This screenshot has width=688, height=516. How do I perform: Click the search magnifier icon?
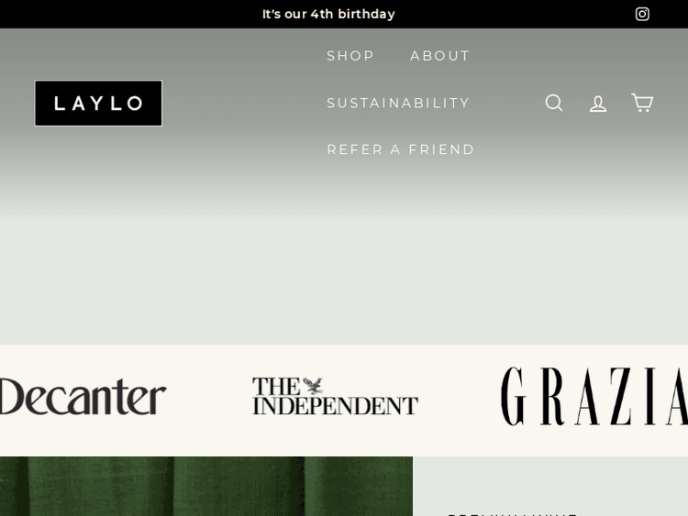point(554,103)
